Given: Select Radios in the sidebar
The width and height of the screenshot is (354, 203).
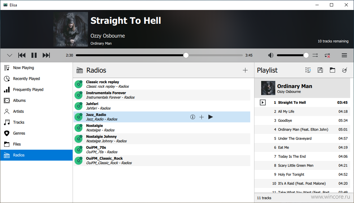Looking at the screenshot, I should [36, 155].
